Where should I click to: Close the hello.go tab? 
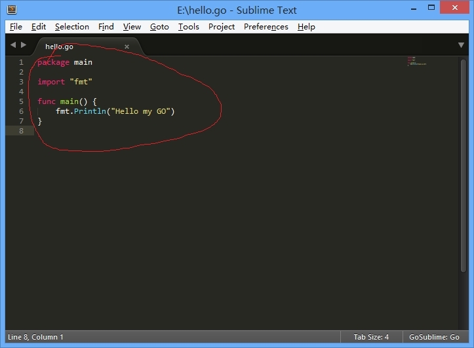pos(127,46)
